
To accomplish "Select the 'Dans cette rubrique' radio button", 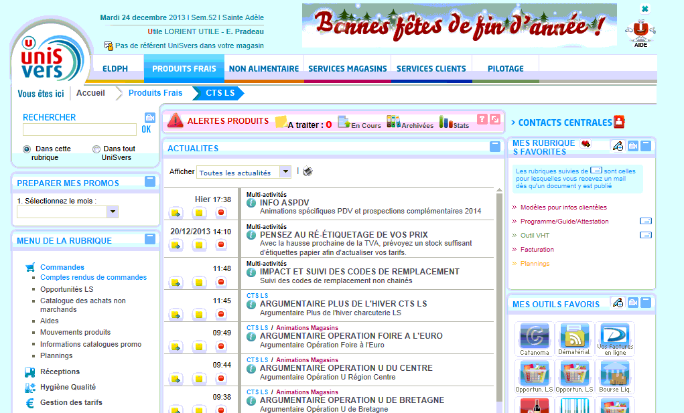I will [x=27, y=149].
